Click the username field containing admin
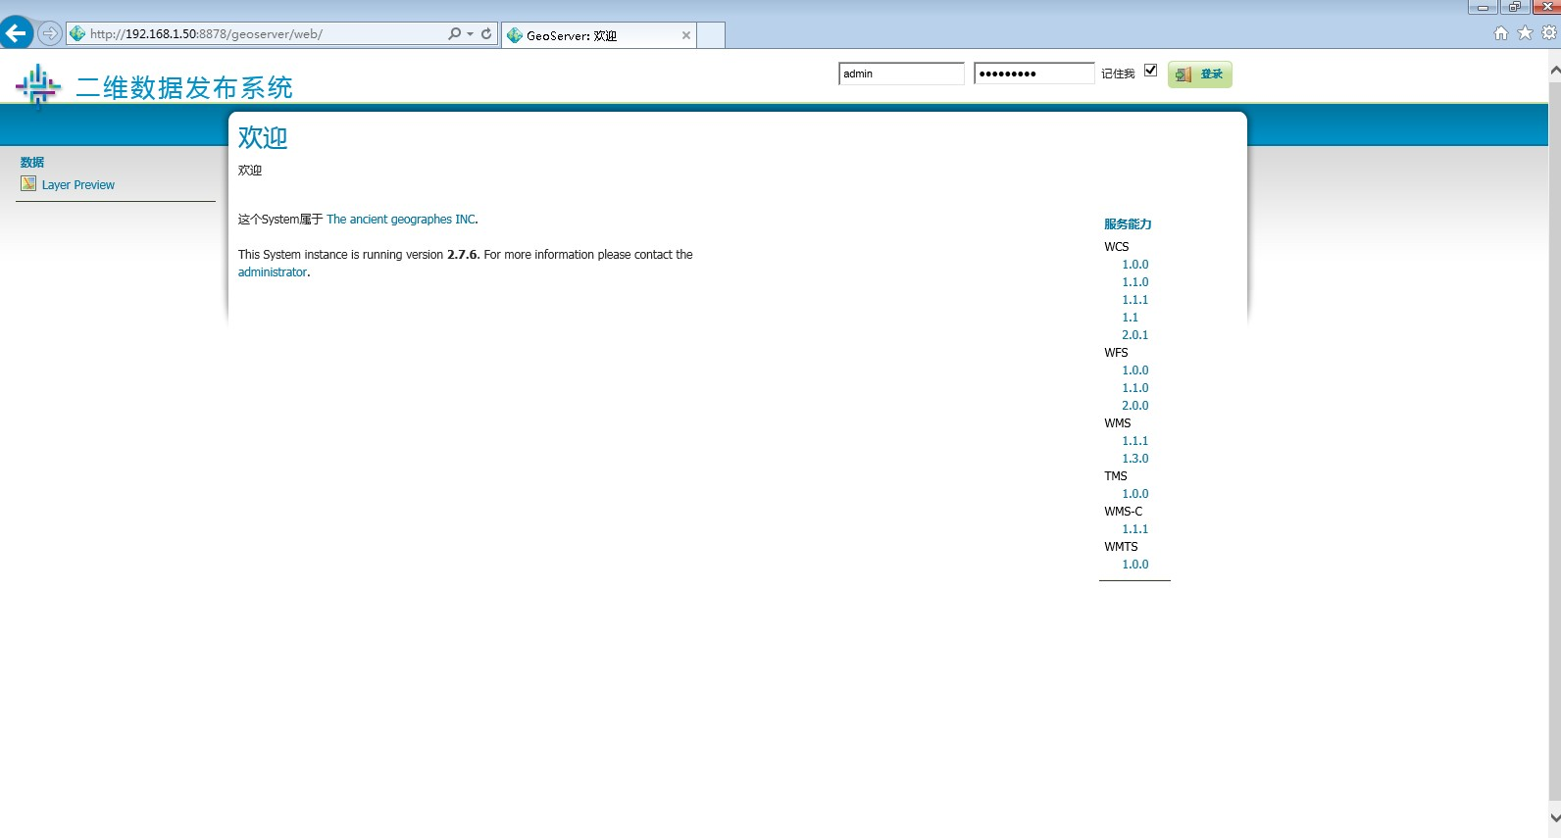 [x=901, y=74]
